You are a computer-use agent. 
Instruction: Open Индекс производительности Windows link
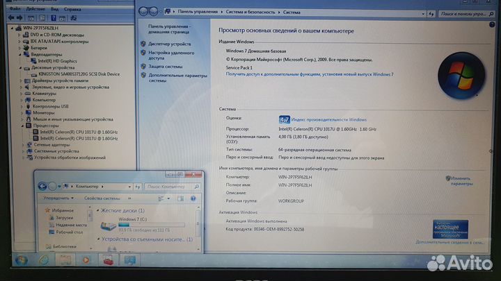click(x=328, y=120)
